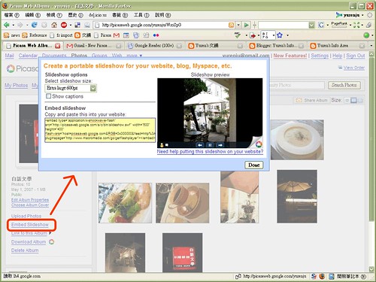Reload the page with the refresh icon
The width and height of the screenshot is (376, 282).
pyautogui.click(x=34, y=25)
